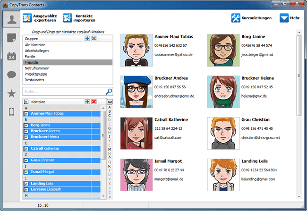This screenshot has width=307, height=211.
Task: Click email cat@catsrall.com
Action: 168,138
